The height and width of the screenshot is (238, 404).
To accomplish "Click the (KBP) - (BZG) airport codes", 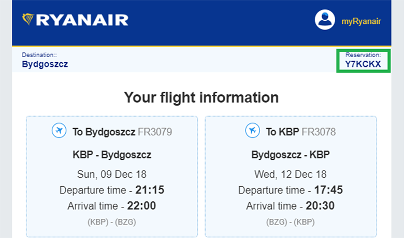I will 112,221.
